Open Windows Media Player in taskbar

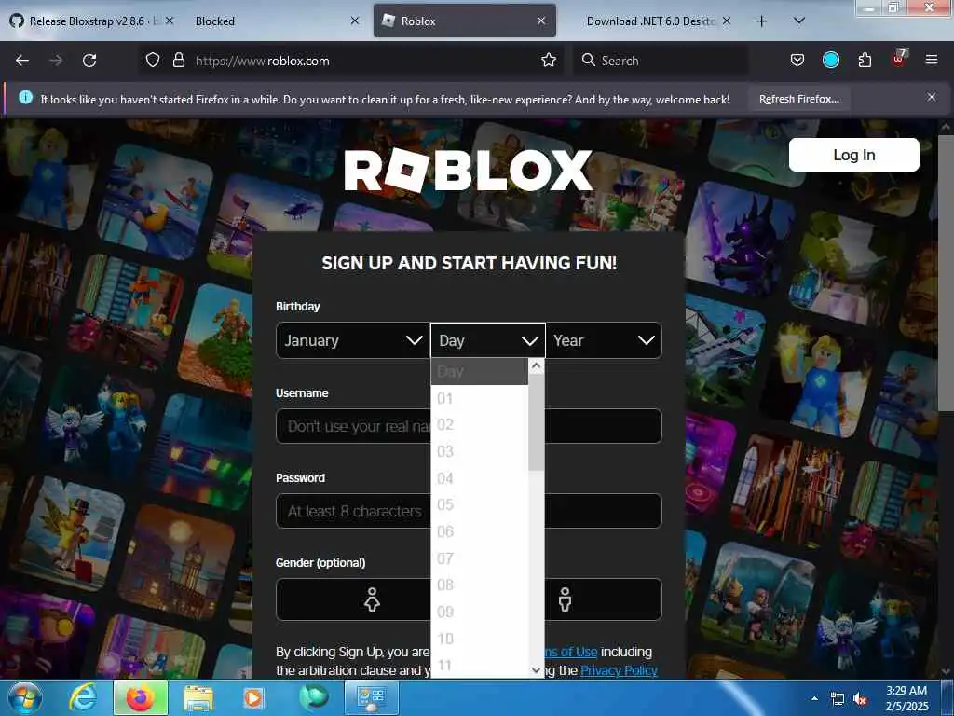point(253,698)
